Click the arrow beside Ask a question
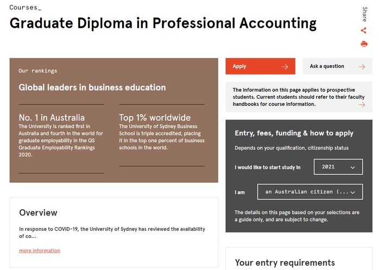 tap(362, 67)
